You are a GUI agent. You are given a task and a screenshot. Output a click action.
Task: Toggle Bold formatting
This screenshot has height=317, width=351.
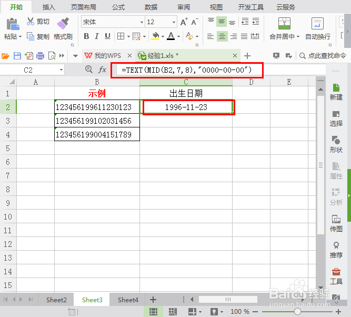pyautogui.click(x=86, y=36)
